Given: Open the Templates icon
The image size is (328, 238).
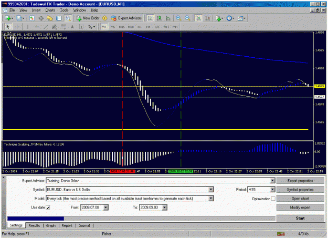Looking at the screenshot, I should coord(241,18).
